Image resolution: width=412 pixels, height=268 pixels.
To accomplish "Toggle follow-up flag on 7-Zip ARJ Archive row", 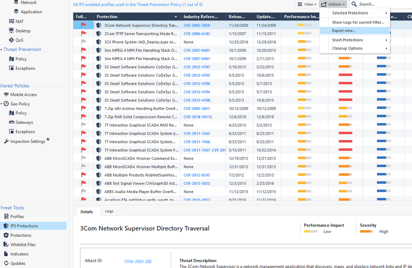I will [x=84, y=109].
